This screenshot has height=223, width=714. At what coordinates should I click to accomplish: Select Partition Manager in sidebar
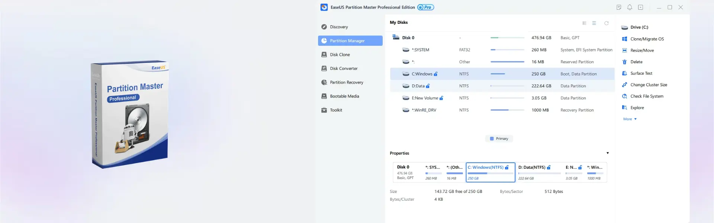point(350,41)
